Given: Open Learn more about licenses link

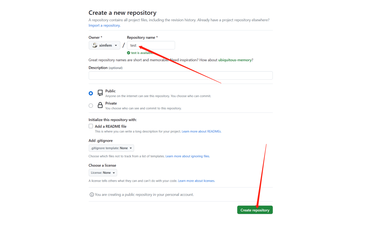Looking at the screenshot, I should tap(196, 181).
